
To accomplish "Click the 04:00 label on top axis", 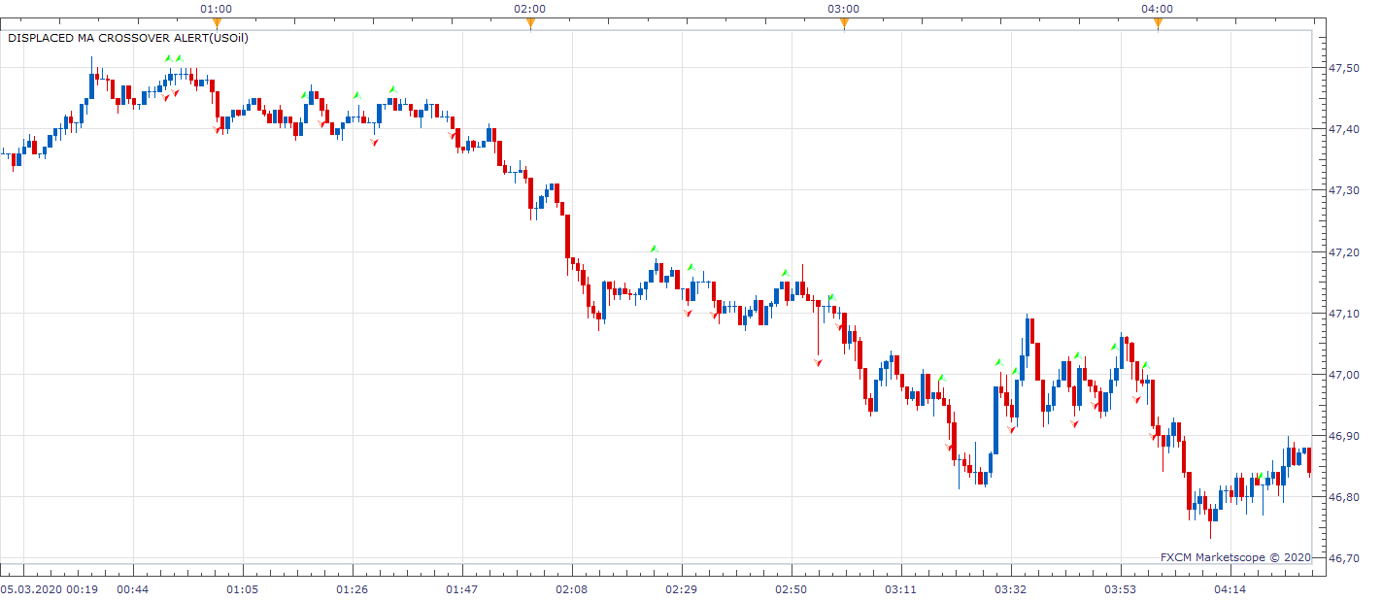I will pos(1158,9).
